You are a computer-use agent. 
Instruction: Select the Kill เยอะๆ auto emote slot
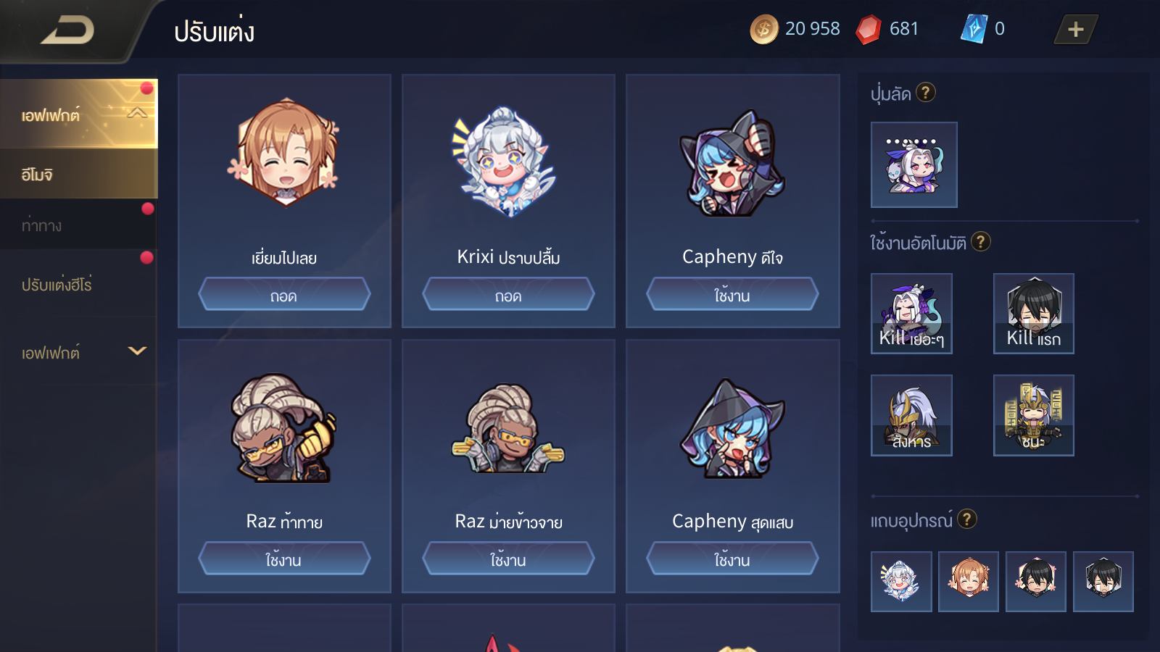(x=911, y=313)
